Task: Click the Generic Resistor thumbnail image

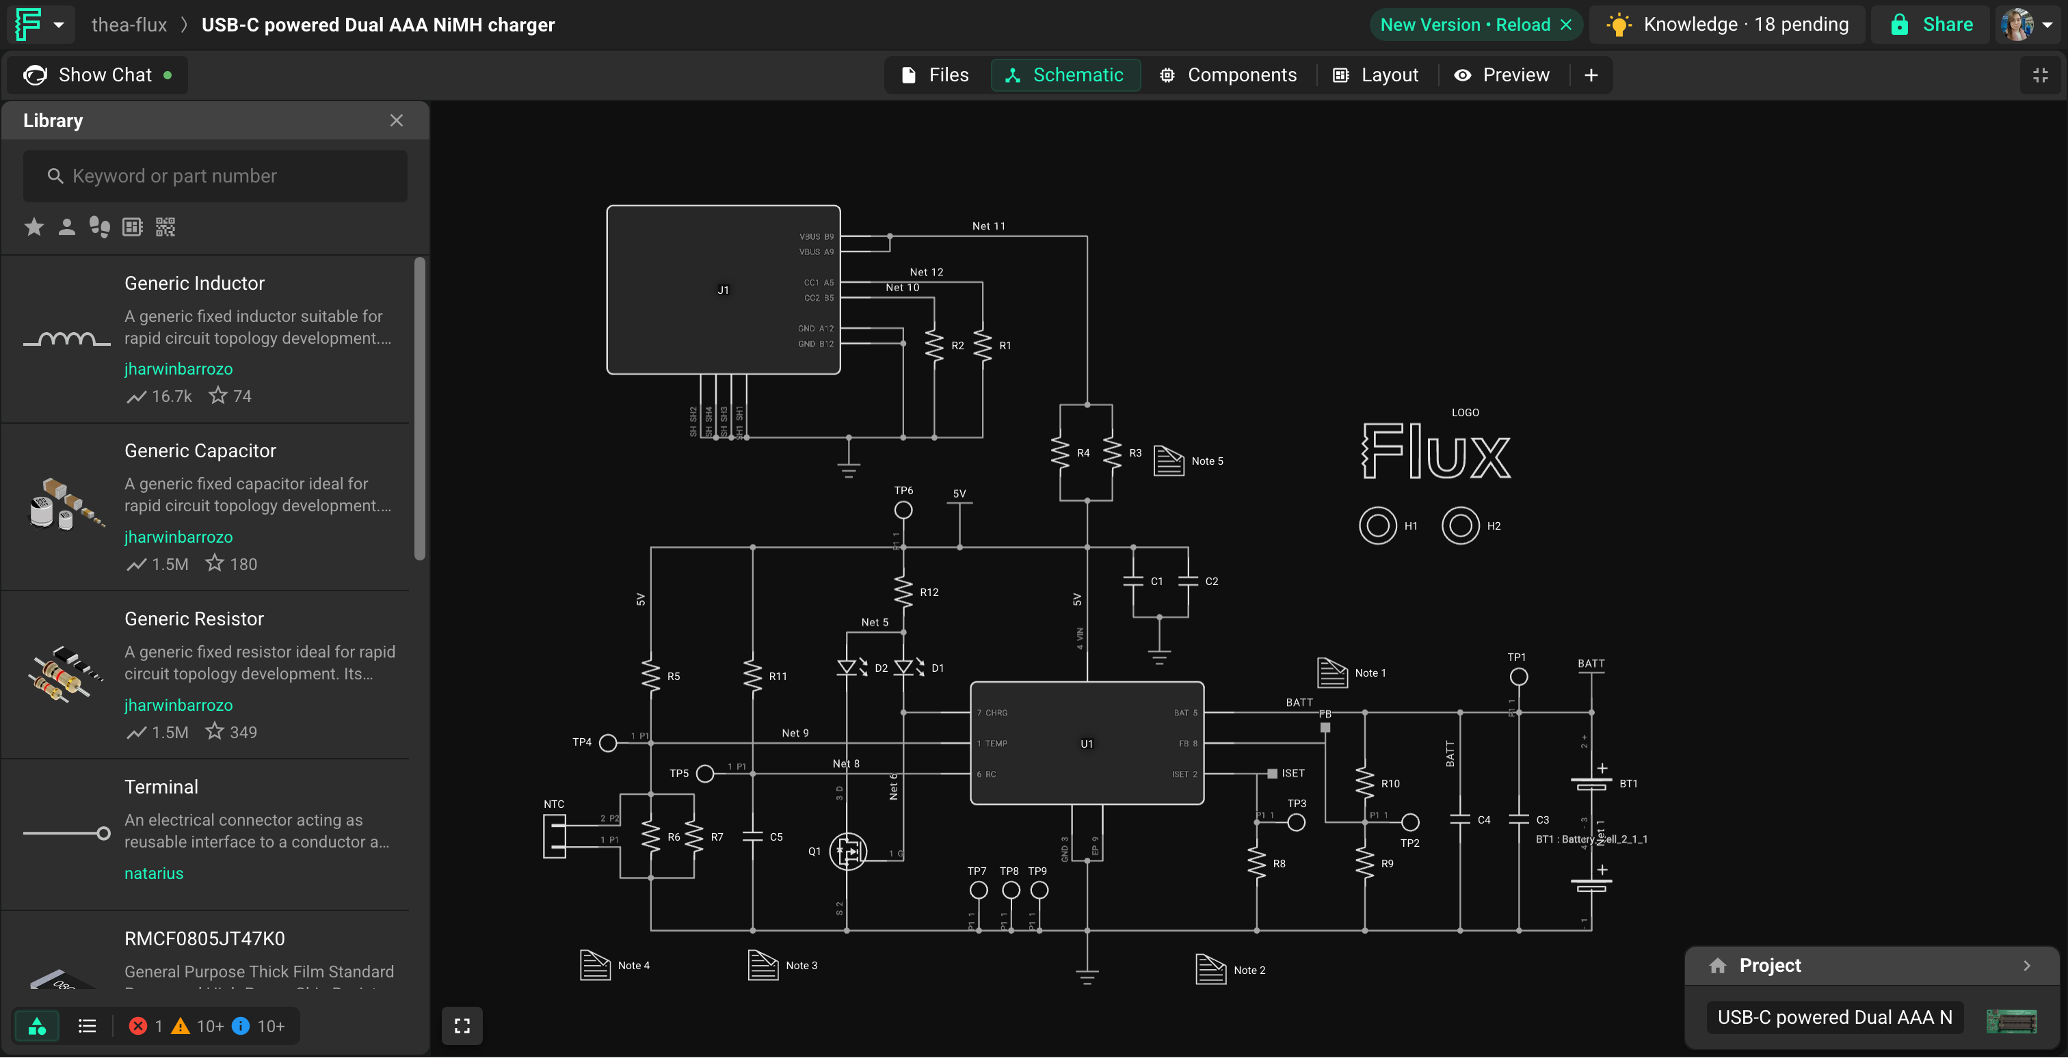Action: tap(66, 674)
